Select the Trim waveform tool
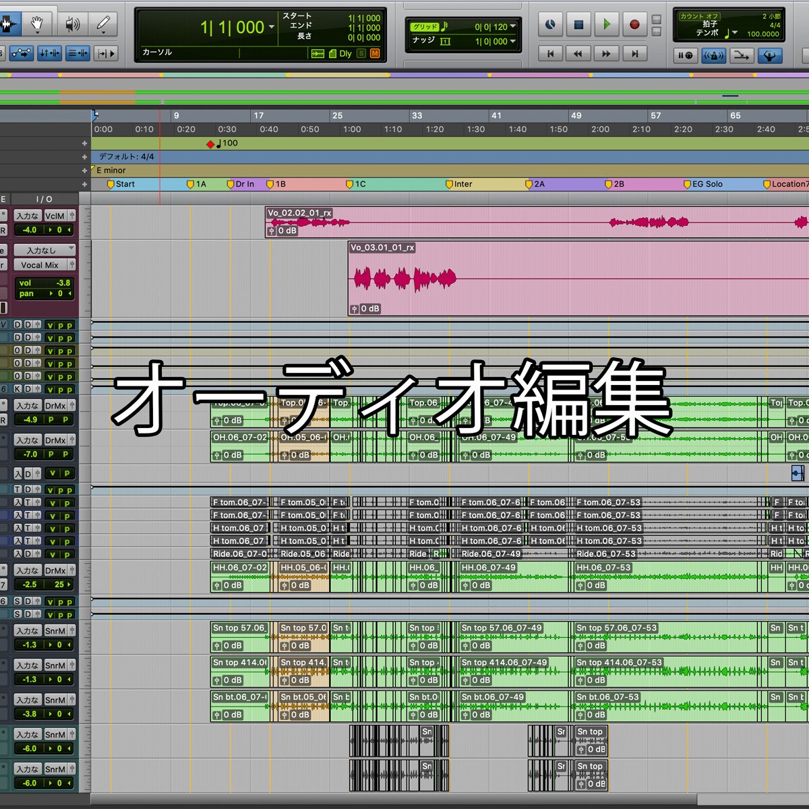Image resolution: width=809 pixels, height=809 pixels. [9, 25]
